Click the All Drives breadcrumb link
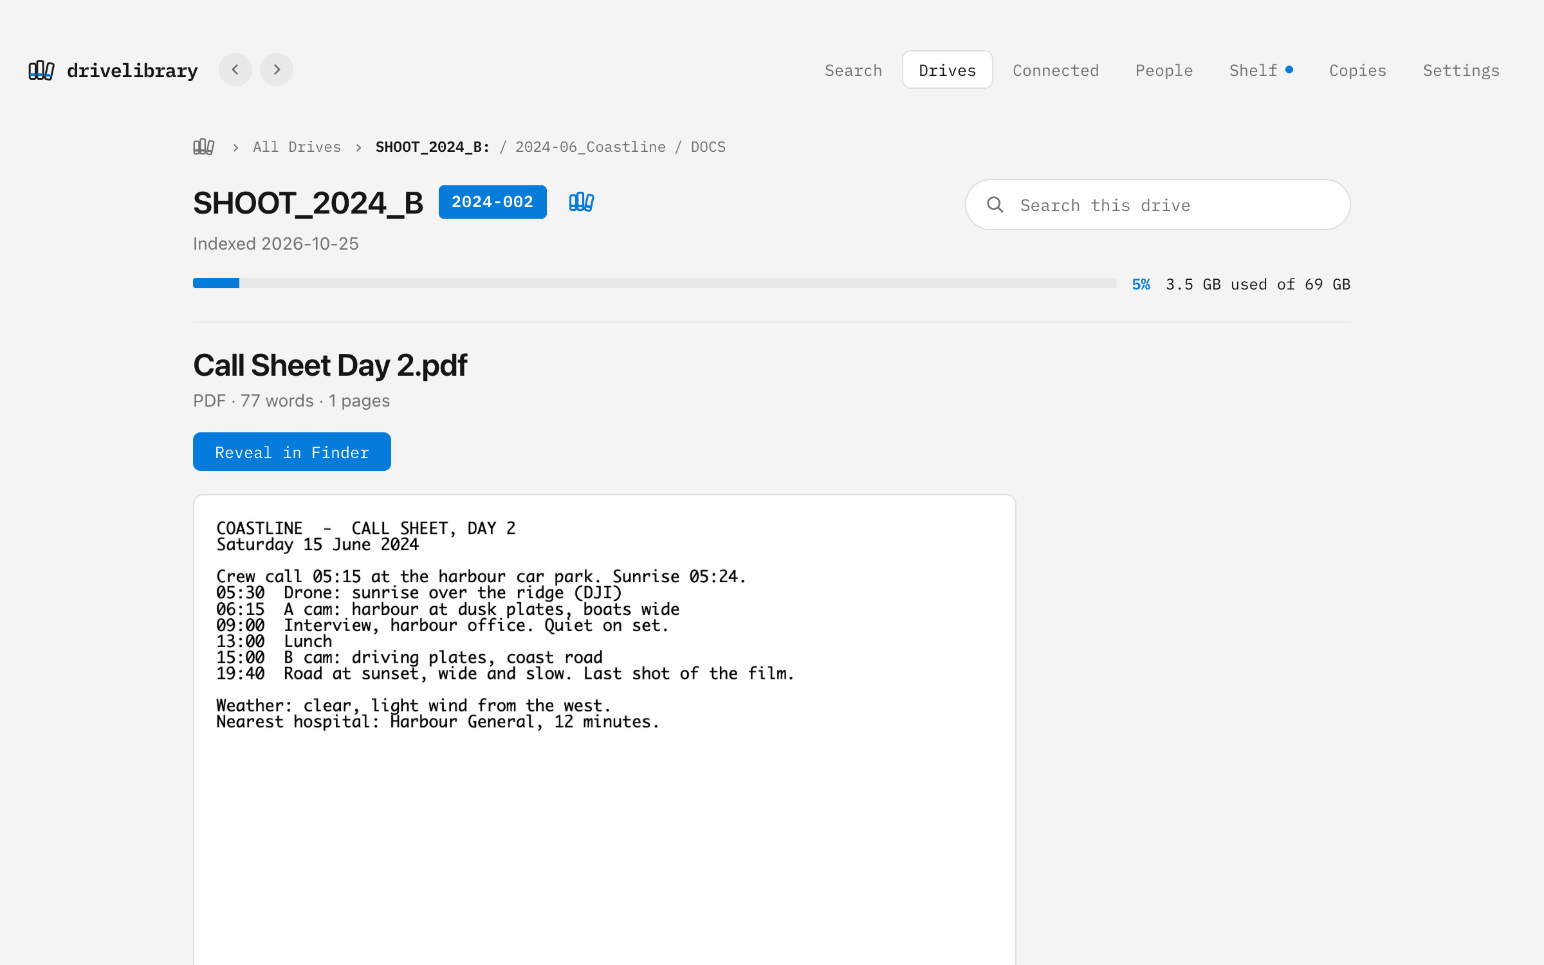Image resolution: width=1544 pixels, height=965 pixels. (297, 147)
